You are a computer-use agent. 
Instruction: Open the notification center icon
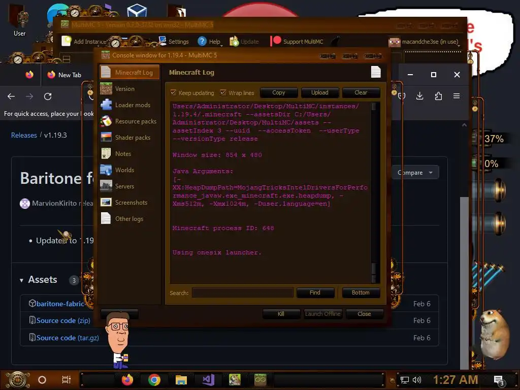coord(499,380)
